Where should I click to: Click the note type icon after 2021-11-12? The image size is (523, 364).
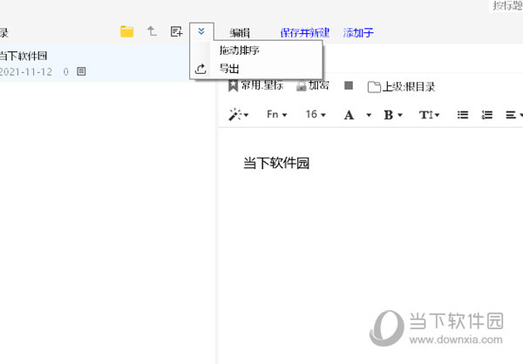81,71
